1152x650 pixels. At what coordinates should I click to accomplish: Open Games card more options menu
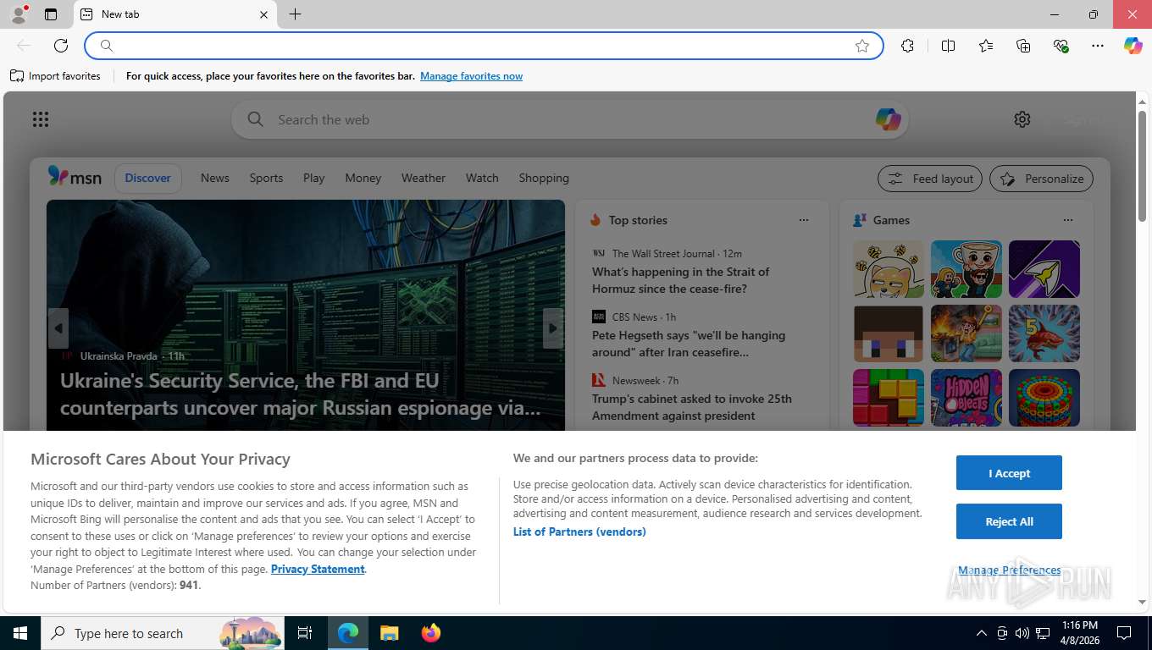coord(1068,220)
